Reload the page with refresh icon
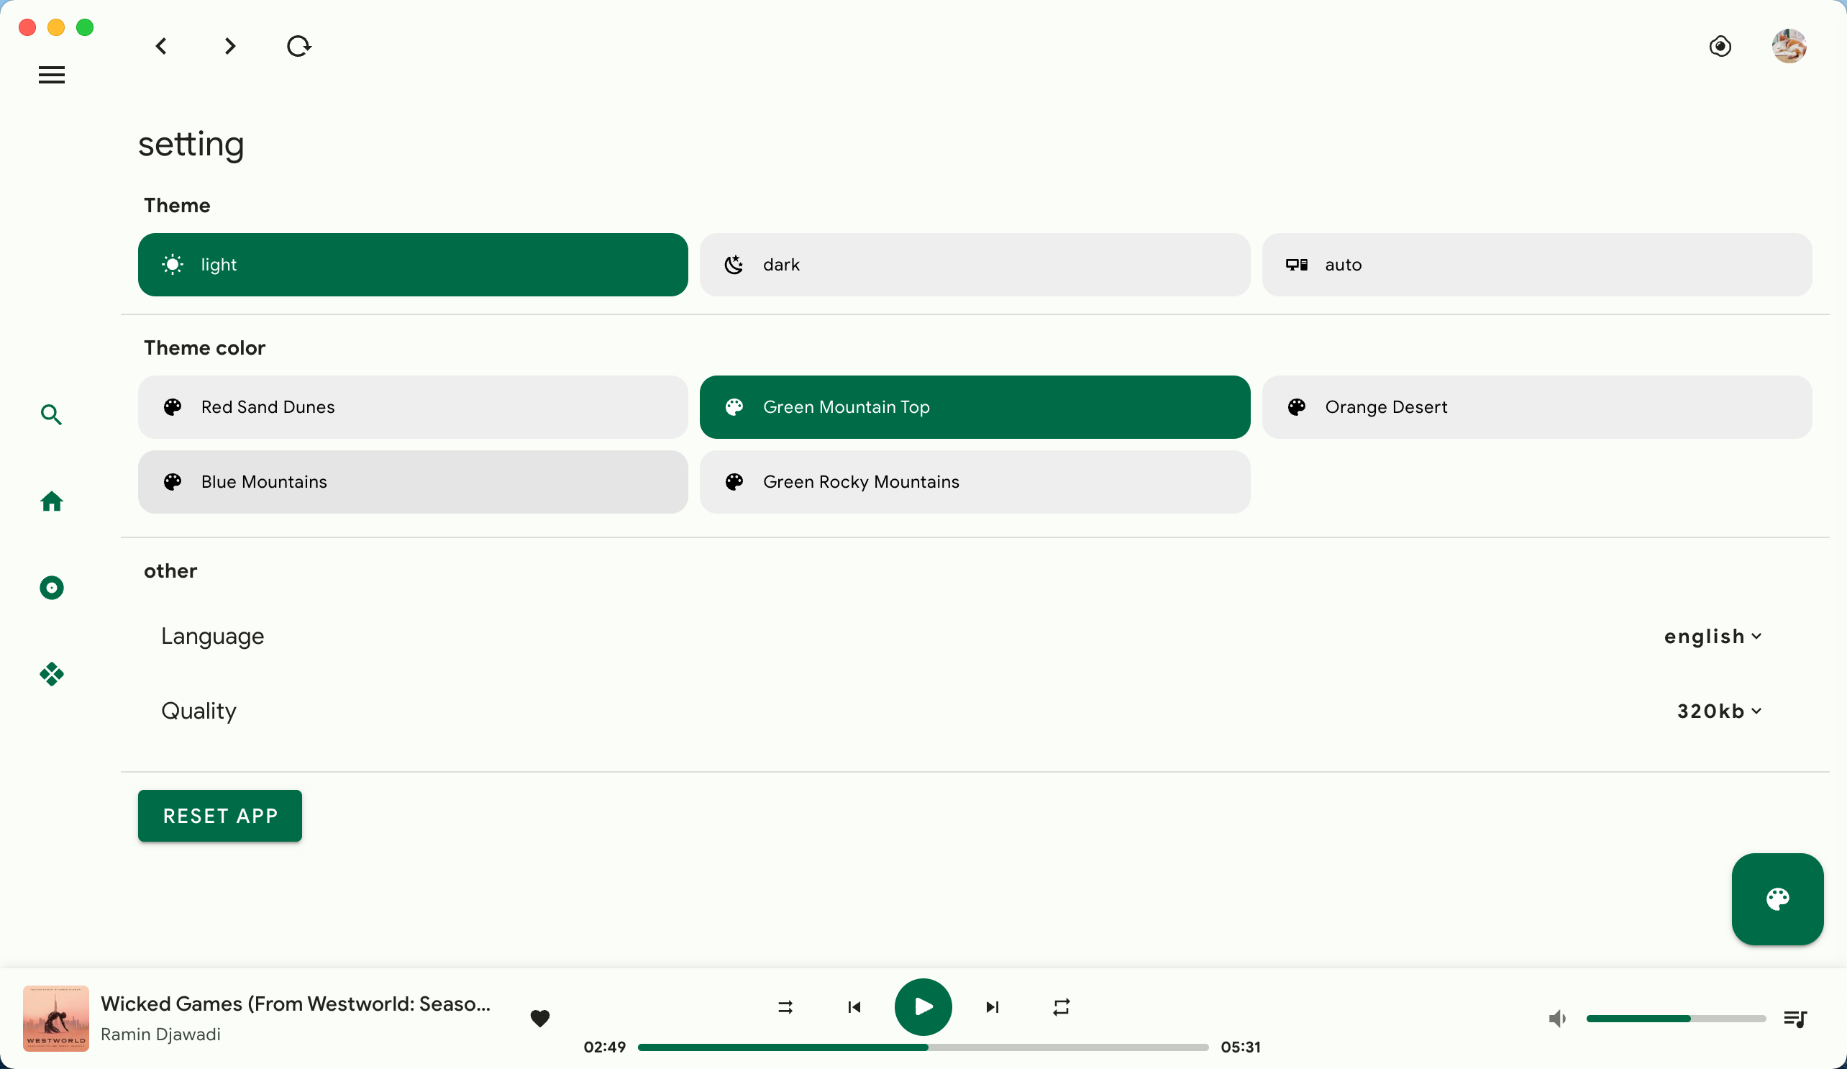Screen dimensions: 1847x1069 click(299, 46)
